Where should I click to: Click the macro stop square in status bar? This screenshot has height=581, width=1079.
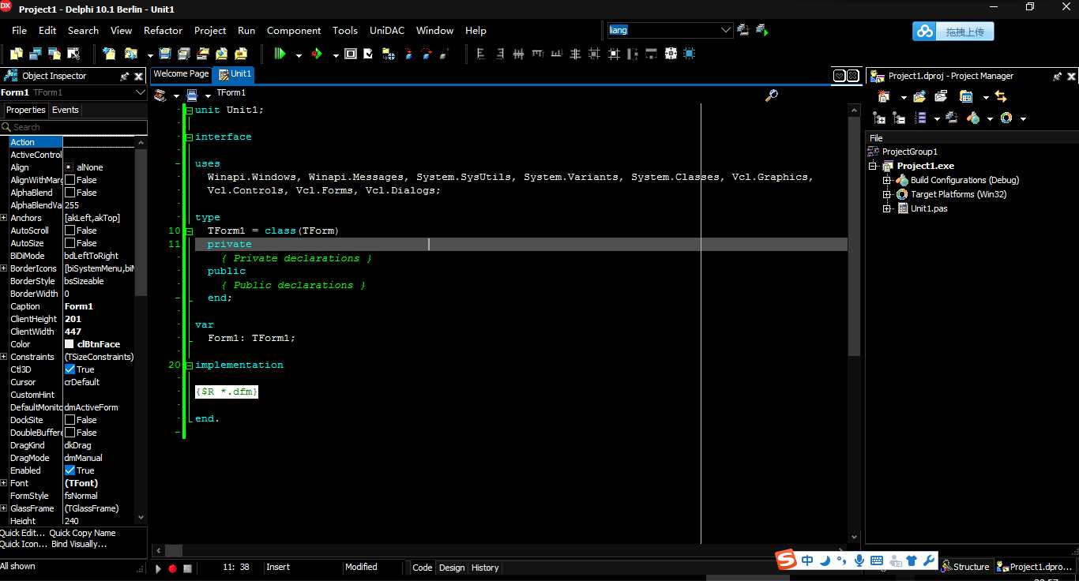[x=187, y=568]
